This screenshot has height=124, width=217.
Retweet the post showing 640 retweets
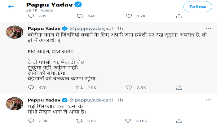click(x=79, y=16)
